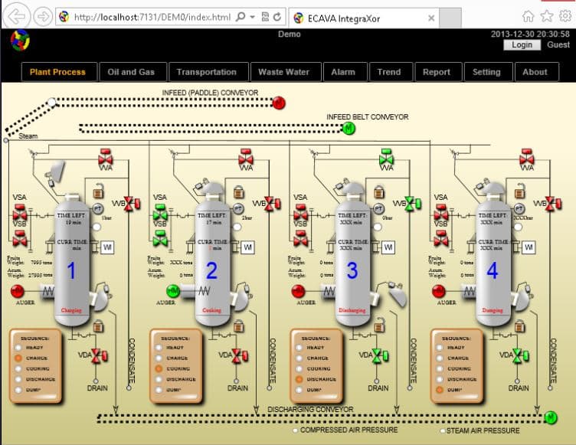The width and height of the screenshot is (576, 445).
Task: Click the address bar search magnifier
Action: click(241, 17)
